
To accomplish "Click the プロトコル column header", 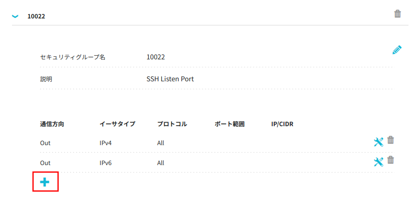I will 172,124.
